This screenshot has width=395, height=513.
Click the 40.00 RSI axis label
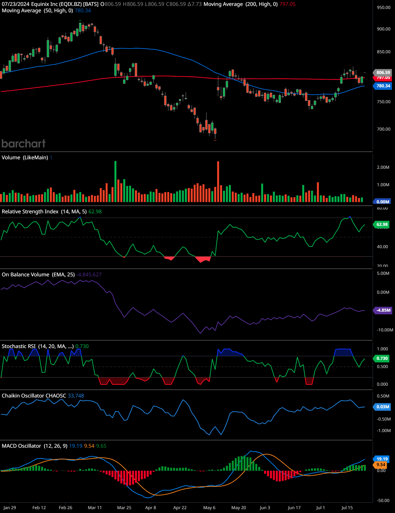coord(382,247)
